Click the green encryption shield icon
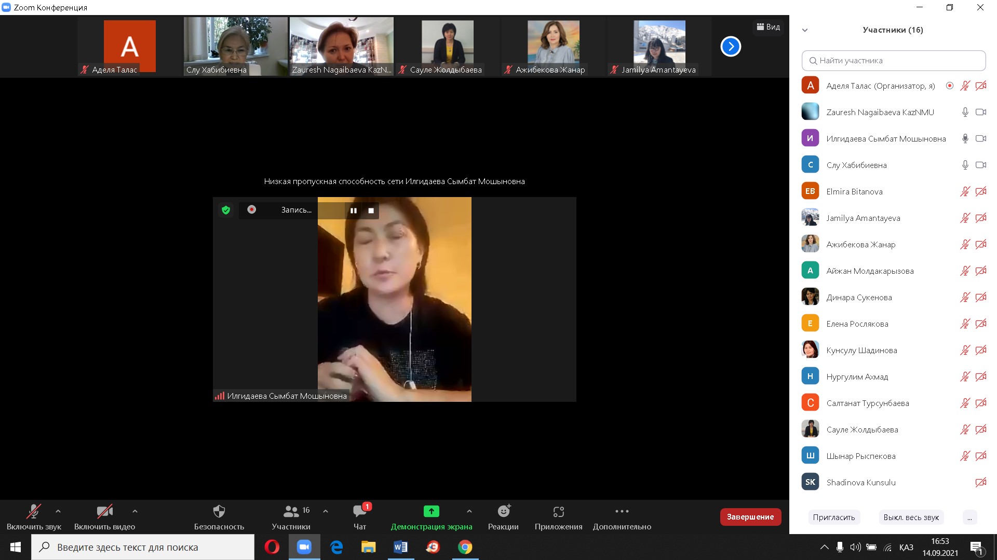 226,210
